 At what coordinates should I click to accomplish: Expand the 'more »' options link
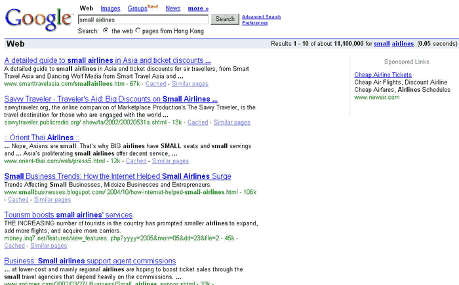click(198, 9)
